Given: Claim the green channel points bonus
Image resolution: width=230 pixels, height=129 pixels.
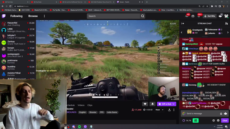Looking at the screenshot, I should [195, 120].
